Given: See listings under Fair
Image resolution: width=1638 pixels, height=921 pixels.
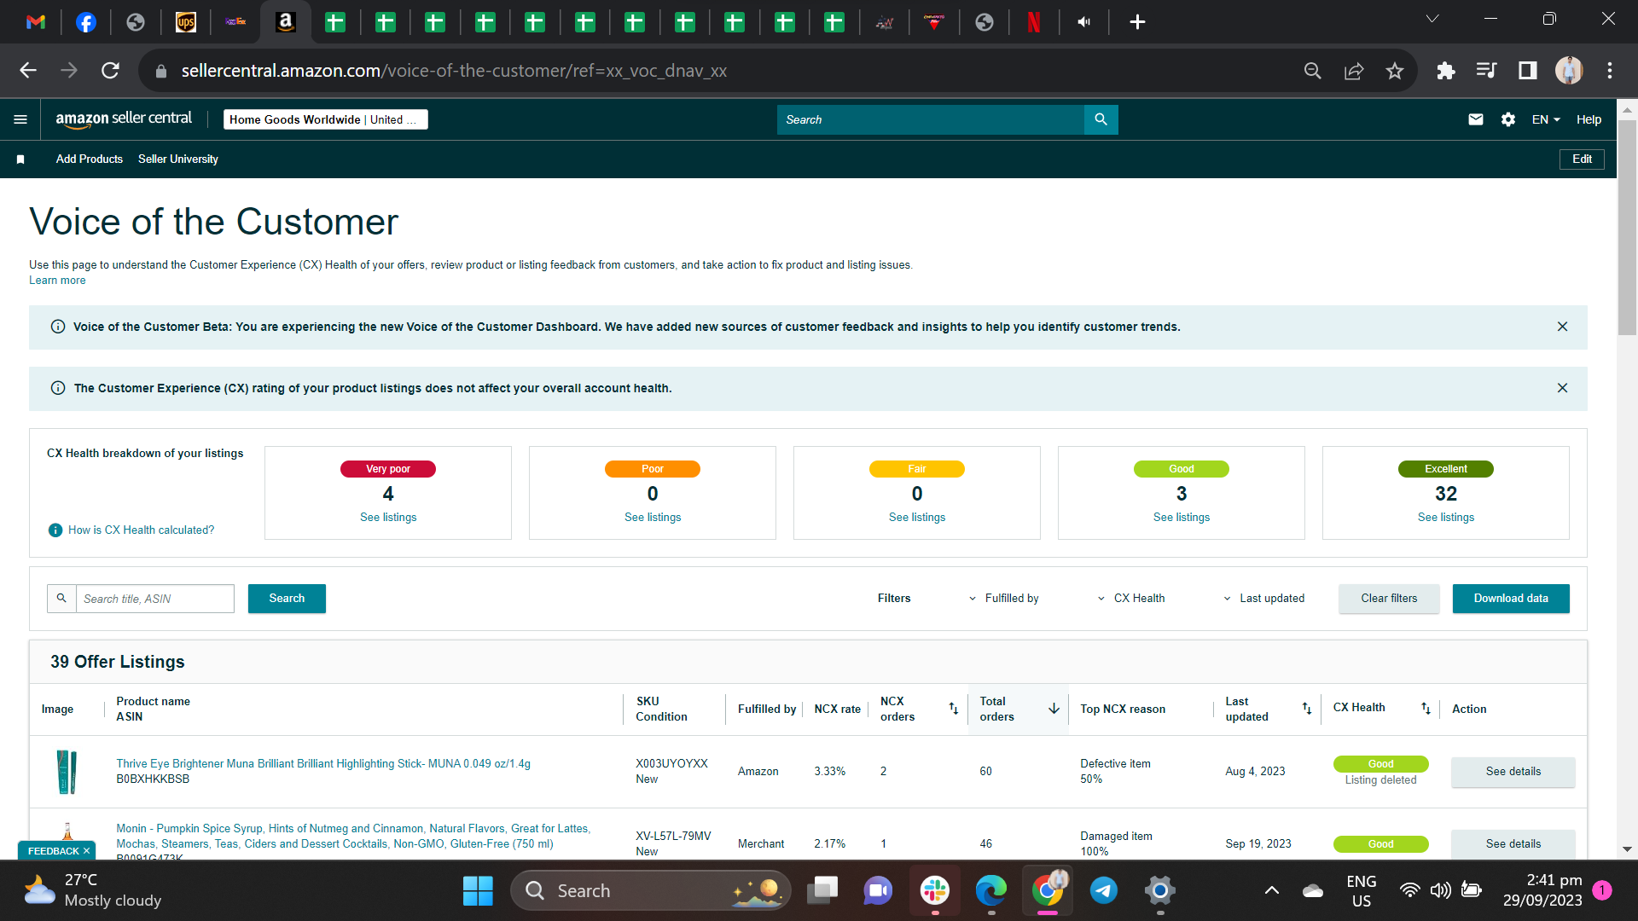Looking at the screenshot, I should coord(917,518).
